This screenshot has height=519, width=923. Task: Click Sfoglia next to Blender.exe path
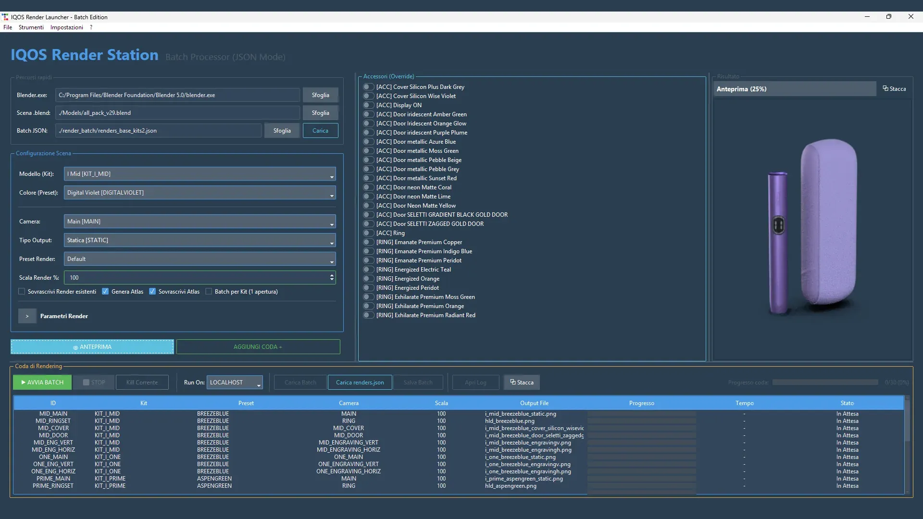320,95
